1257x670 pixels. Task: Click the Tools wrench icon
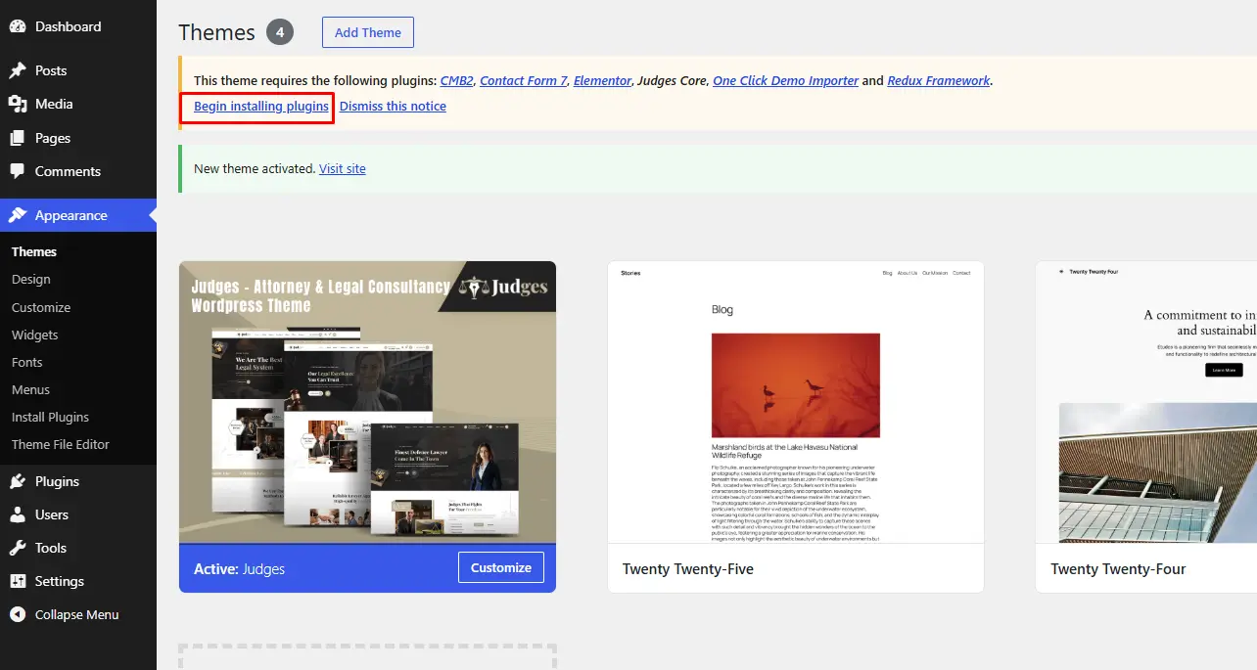[18, 548]
